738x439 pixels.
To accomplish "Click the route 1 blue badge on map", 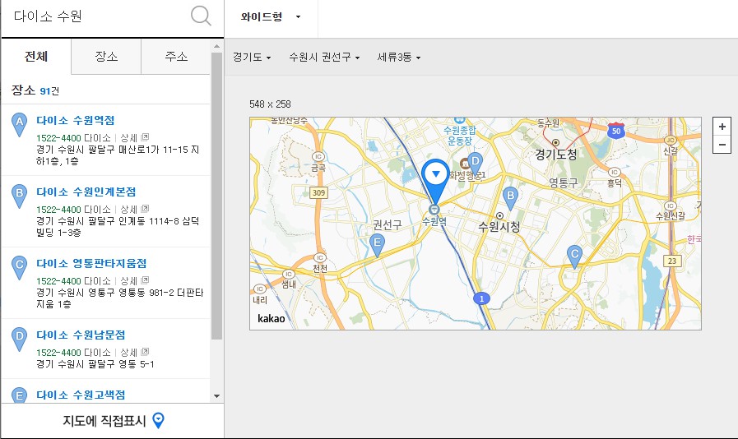I will (481, 298).
